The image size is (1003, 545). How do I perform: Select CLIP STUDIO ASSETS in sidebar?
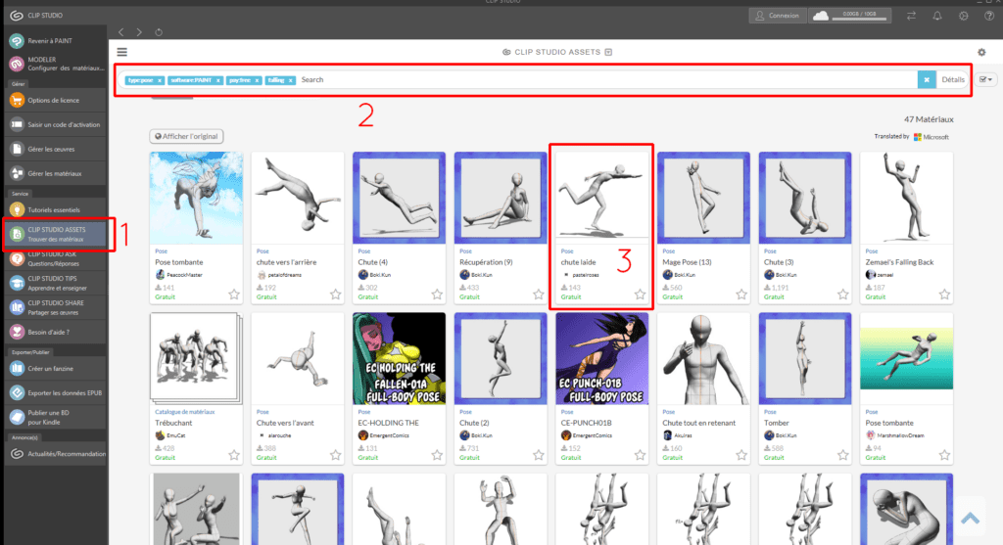click(x=55, y=234)
